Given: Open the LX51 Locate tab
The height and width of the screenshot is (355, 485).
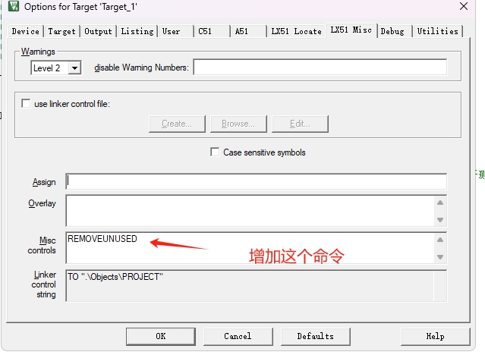Looking at the screenshot, I should pos(296,31).
